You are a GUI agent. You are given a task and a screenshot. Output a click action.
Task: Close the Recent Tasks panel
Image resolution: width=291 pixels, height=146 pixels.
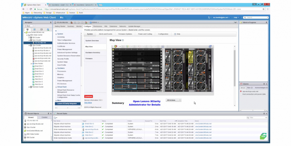(x=267, y=114)
